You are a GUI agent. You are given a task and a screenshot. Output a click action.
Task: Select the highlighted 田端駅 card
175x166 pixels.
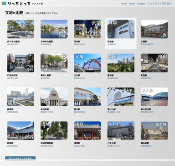pos(121,33)
